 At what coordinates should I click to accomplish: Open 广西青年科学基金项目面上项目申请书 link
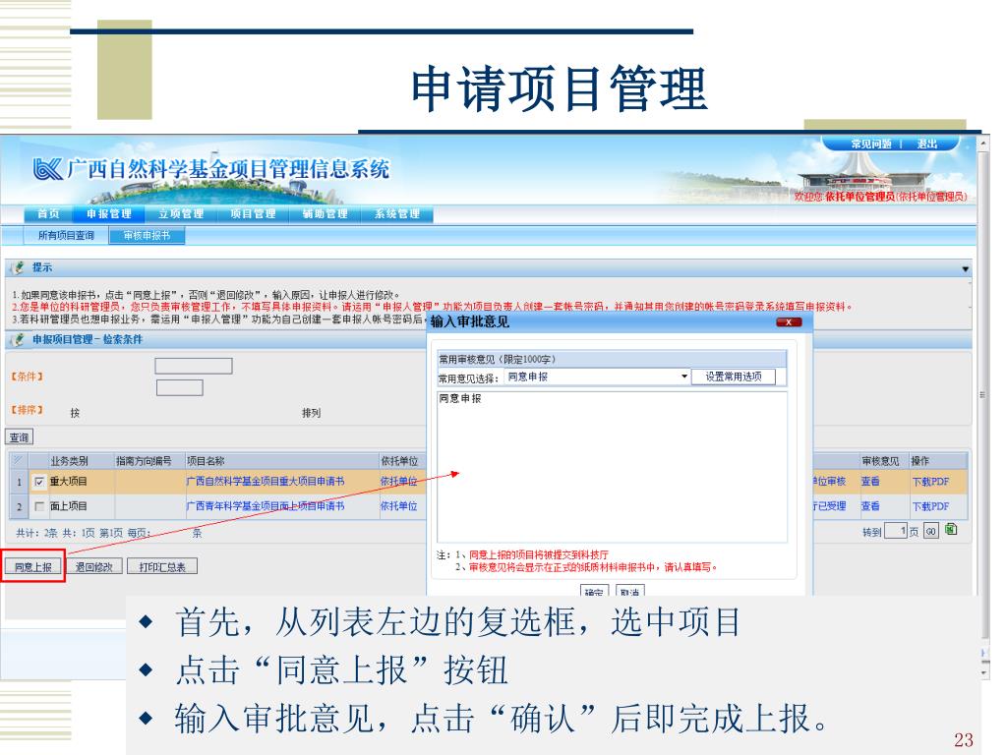tap(266, 506)
